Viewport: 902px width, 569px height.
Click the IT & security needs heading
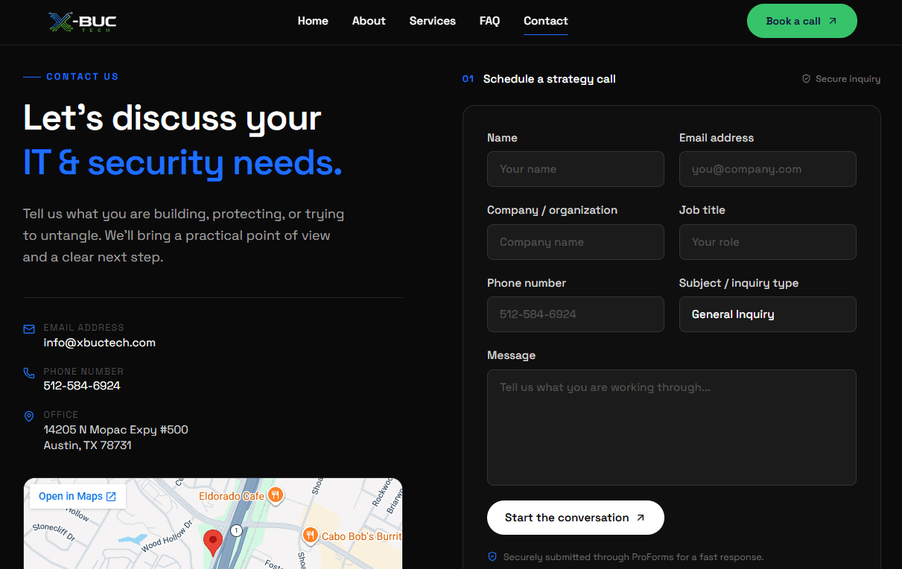(x=182, y=163)
